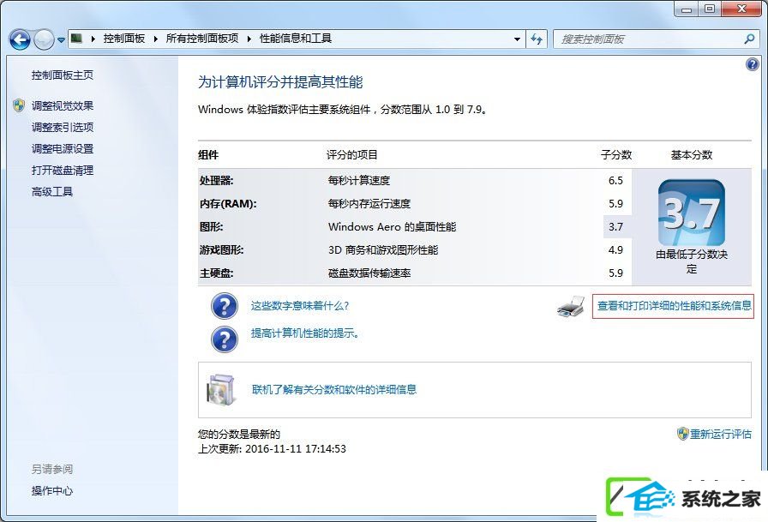Image resolution: width=768 pixels, height=522 pixels.
Task: Click the 内存(RAM) row label
Action: [228, 204]
